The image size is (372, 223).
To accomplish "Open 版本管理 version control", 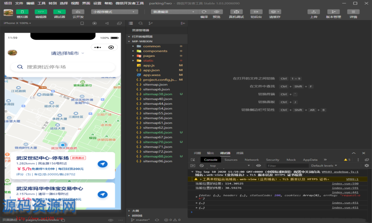I will (333, 12).
